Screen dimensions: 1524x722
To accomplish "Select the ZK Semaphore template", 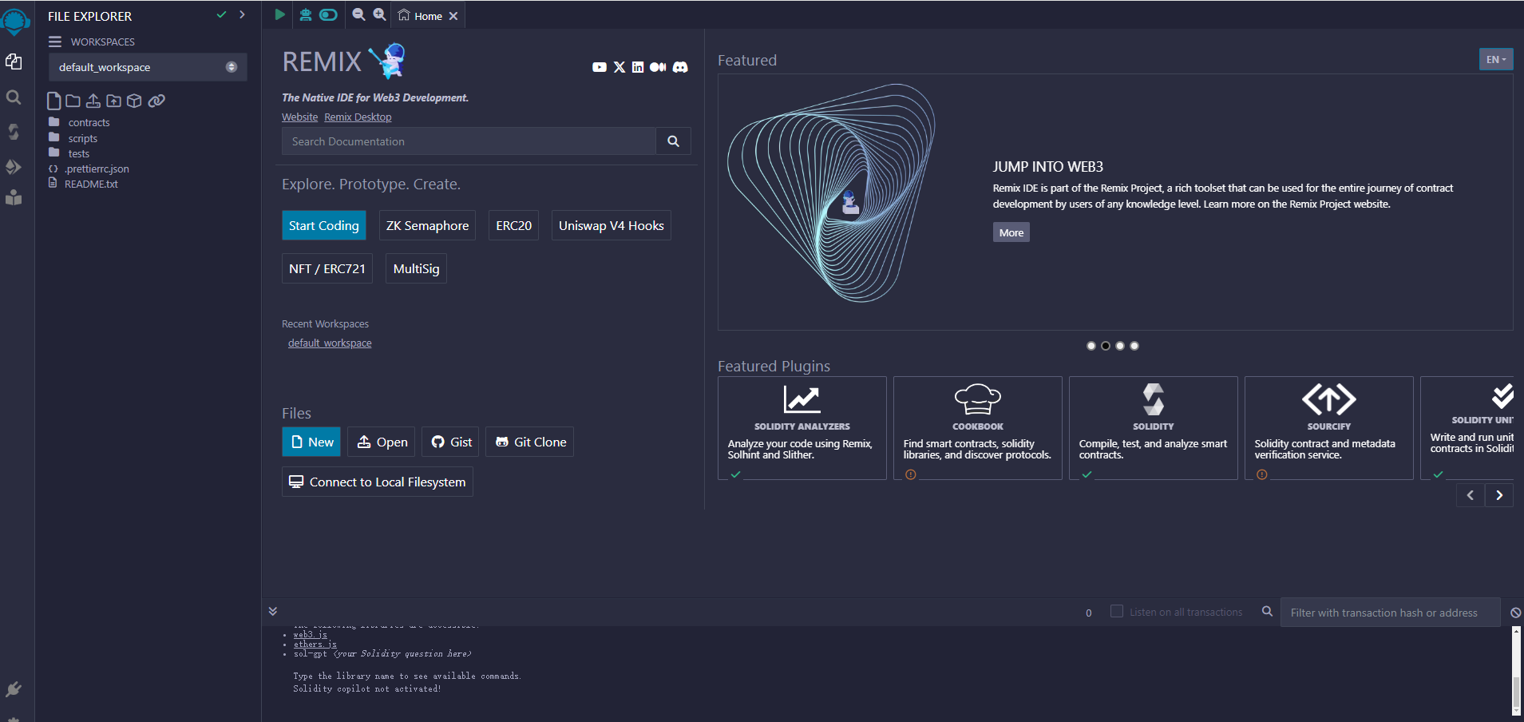I will coord(427,225).
